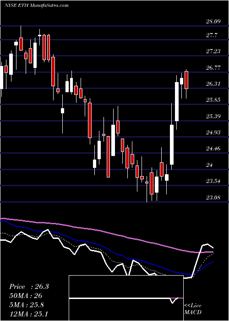Click the 25.39 price axis label
This screenshot has height=321, width=229.
[x=213, y=116]
